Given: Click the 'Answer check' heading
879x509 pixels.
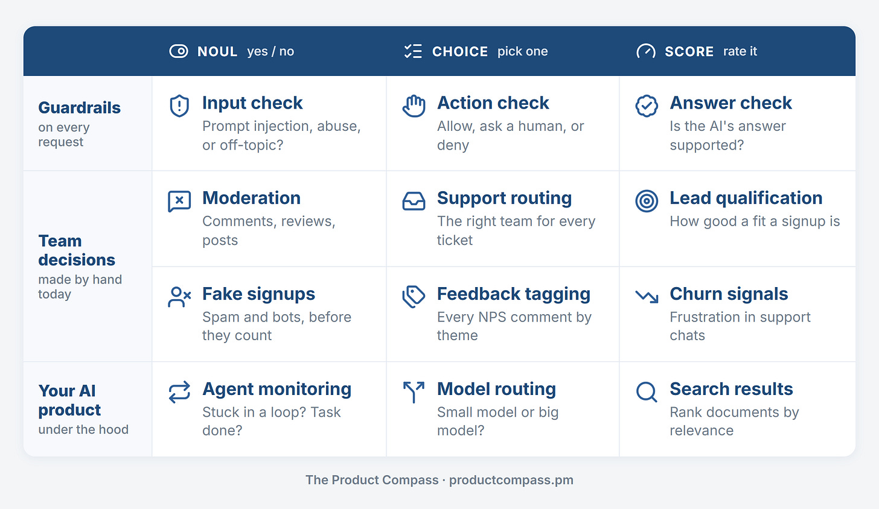Looking at the screenshot, I should click(730, 103).
